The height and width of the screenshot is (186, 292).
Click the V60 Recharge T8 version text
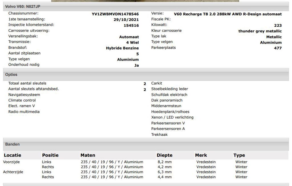pos(228,14)
